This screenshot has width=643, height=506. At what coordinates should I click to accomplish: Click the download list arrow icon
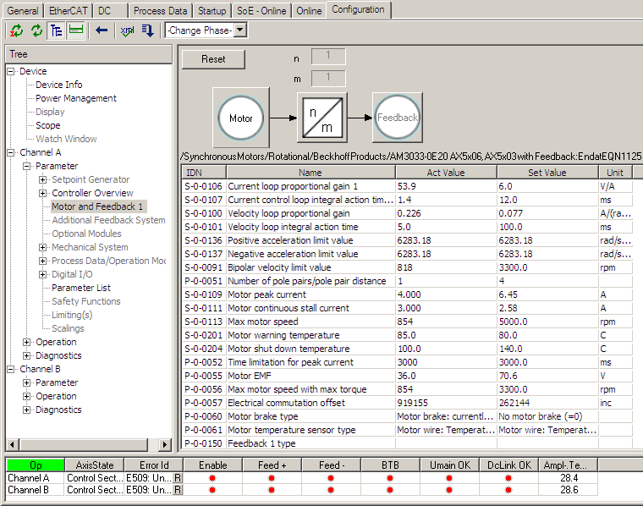pos(147,30)
